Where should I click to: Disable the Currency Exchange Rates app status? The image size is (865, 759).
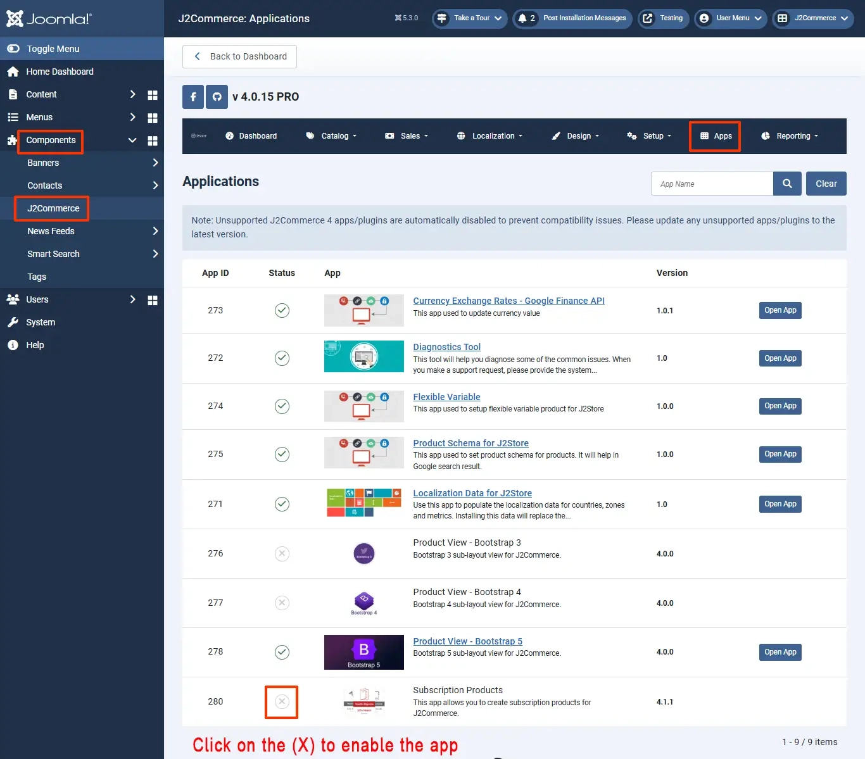point(282,310)
